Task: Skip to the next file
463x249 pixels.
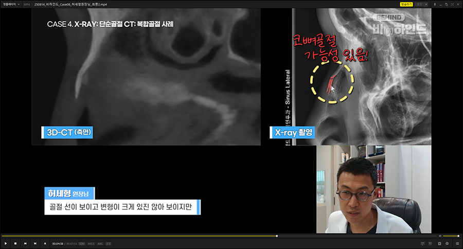Action: coord(35,243)
